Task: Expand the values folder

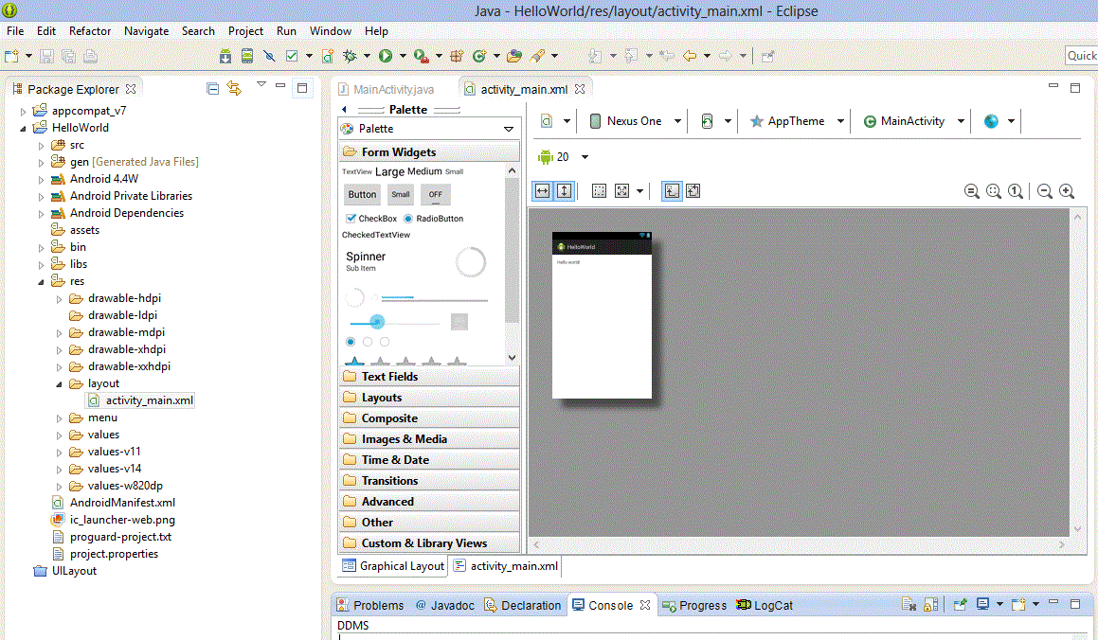Action: 59,436
